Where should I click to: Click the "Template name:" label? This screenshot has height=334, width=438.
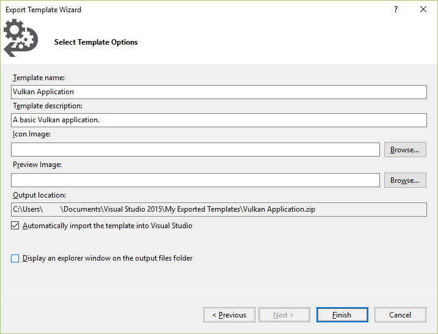[x=38, y=78]
